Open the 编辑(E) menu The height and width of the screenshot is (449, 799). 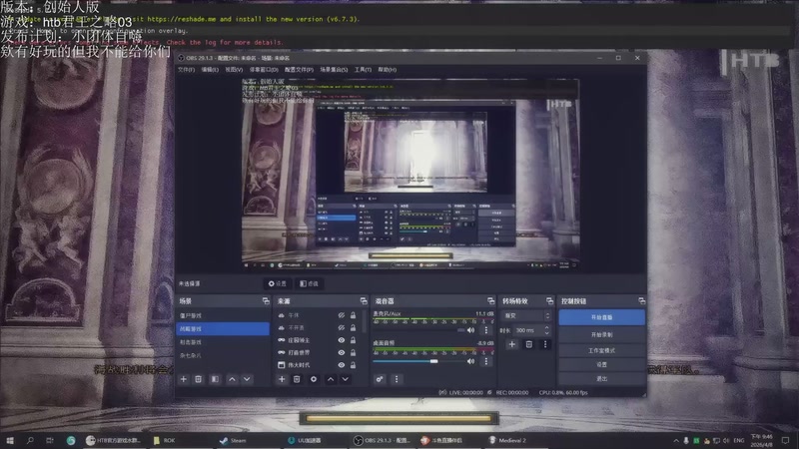(x=210, y=70)
